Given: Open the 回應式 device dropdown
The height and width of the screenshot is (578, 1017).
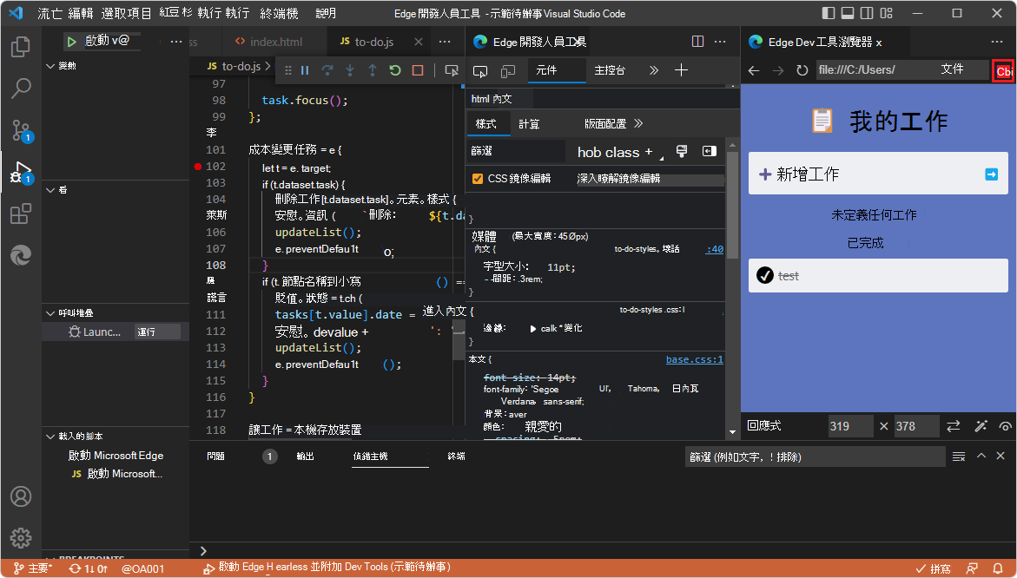Looking at the screenshot, I should pyautogui.click(x=764, y=426).
